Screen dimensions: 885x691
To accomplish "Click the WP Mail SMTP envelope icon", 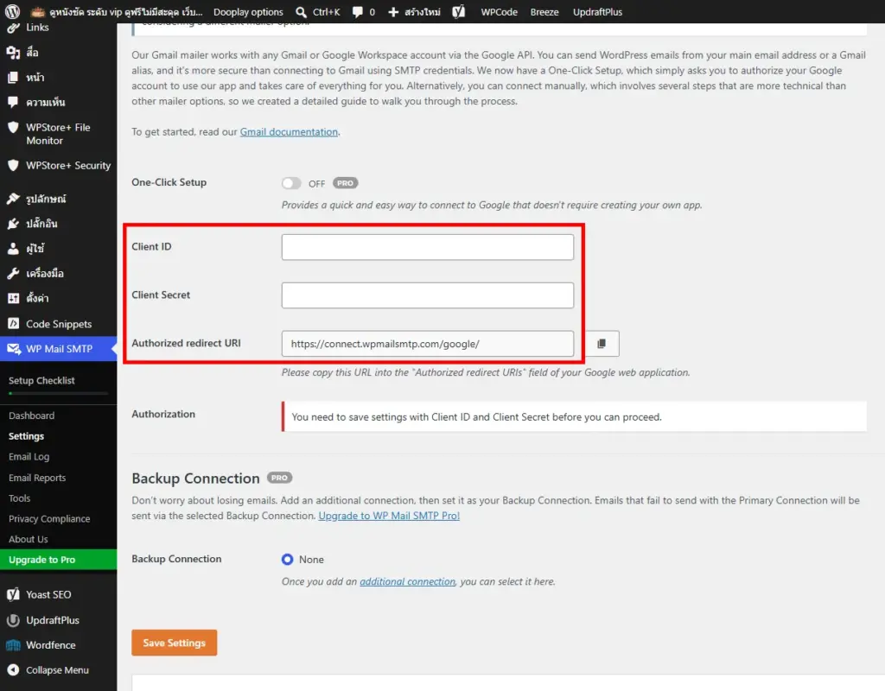I will [x=14, y=349].
